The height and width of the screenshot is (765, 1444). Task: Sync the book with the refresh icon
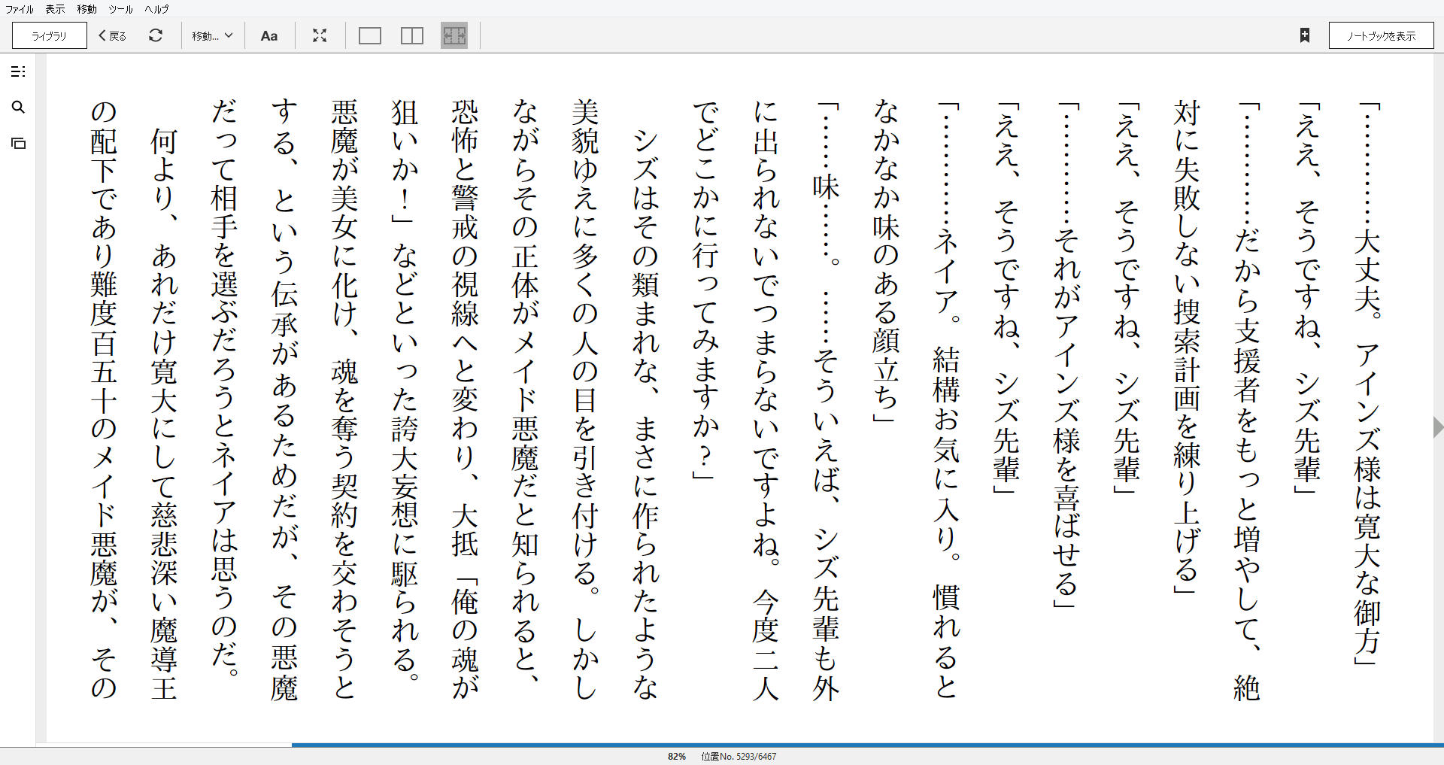point(156,35)
